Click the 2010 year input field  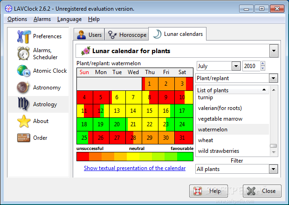tap(251, 66)
